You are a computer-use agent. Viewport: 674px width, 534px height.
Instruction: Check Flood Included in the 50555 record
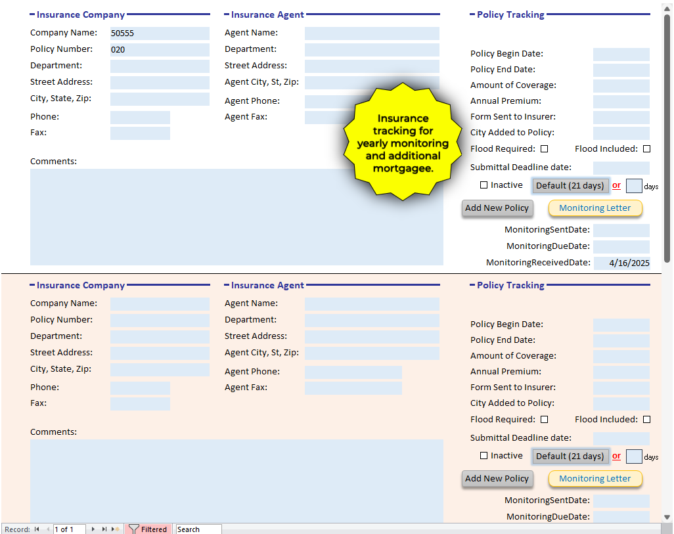click(x=646, y=148)
